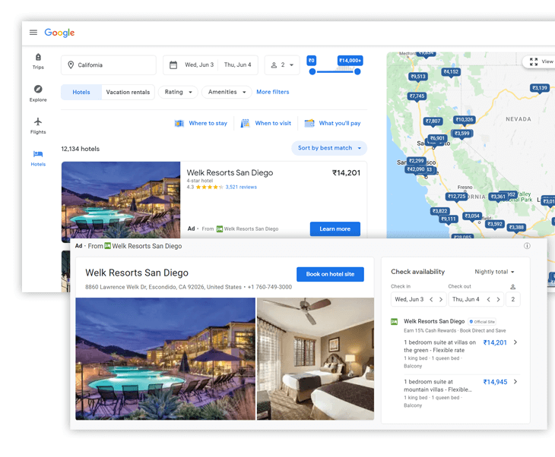Select the Vacation rentals tab

point(128,93)
